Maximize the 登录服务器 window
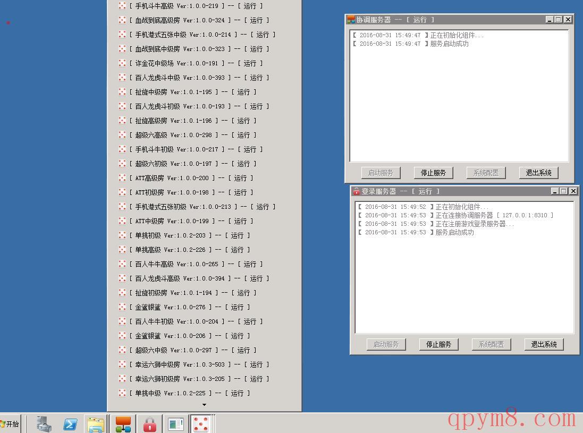 (564, 191)
